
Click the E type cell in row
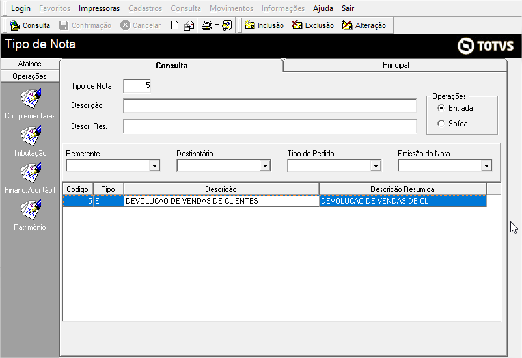(108, 201)
